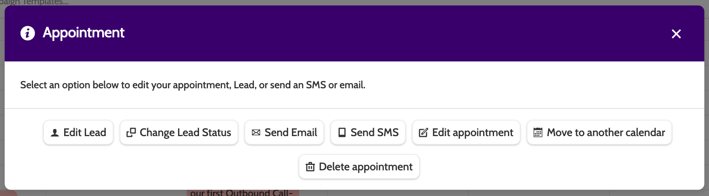The width and height of the screenshot is (709, 196).
Task: Click the Appointment dialog heading
Action: point(84,33)
